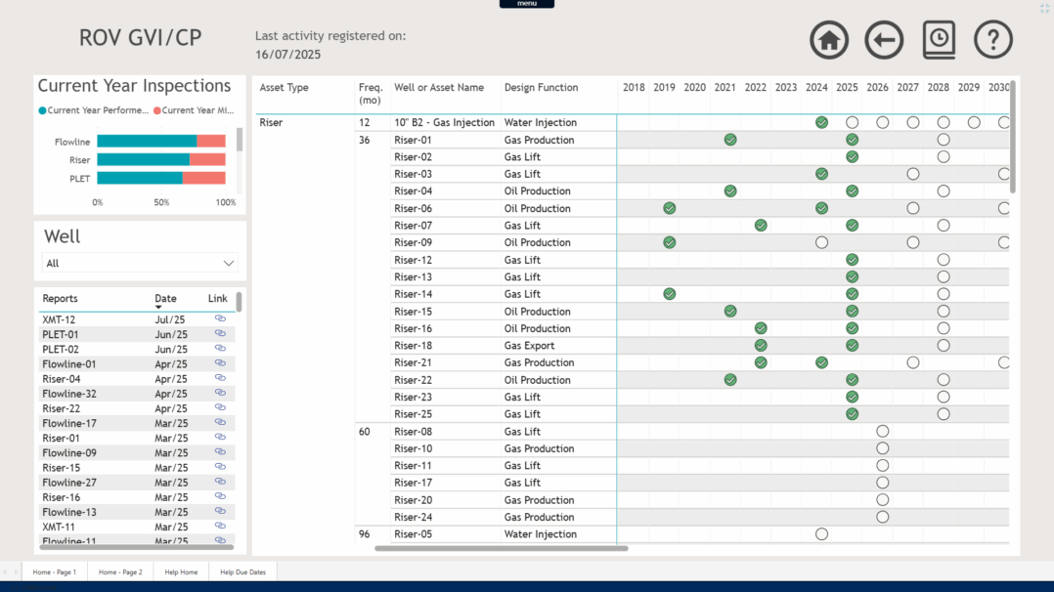Select Riser-05 planned 2024 inspection circle
This screenshot has width=1054, height=592.
(x=821, y=534)
